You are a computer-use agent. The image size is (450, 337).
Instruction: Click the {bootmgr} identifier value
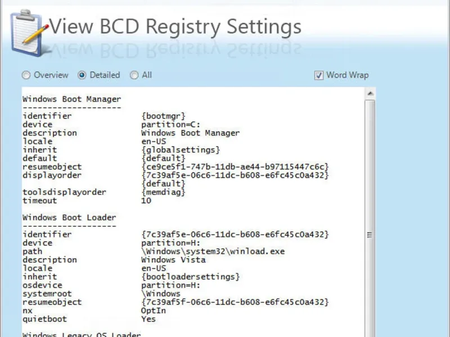[163, 116]
